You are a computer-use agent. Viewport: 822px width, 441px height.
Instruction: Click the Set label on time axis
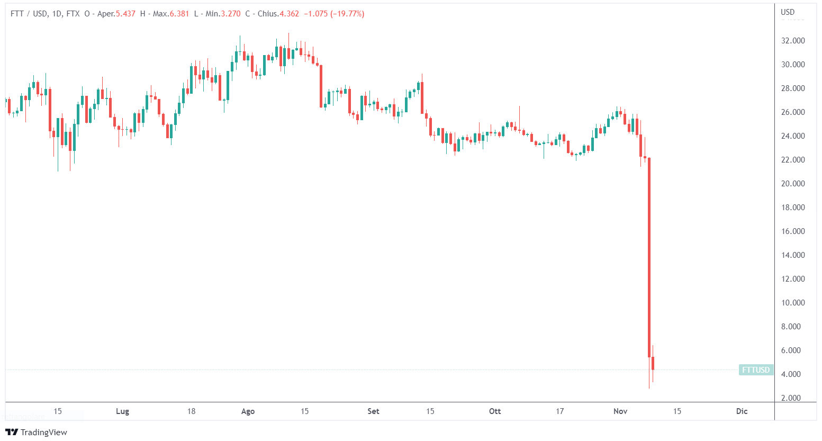373,411
